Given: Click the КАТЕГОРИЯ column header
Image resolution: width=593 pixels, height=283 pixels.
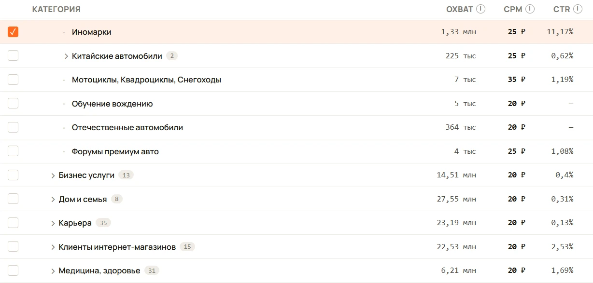Looking at the screenshot, I should (56, 9).
